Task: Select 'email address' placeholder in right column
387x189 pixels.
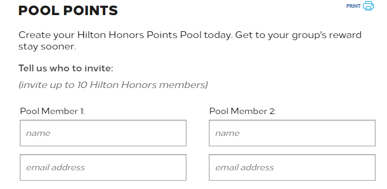Action: [x=244, y=168]
